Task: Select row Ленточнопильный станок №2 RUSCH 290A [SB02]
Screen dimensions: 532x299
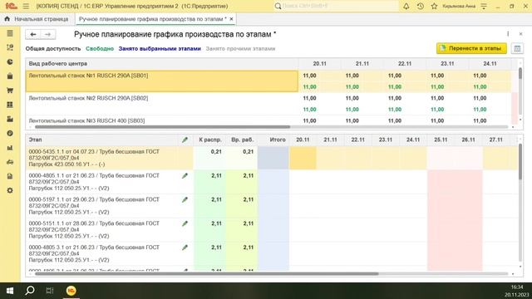Action: 162,103
